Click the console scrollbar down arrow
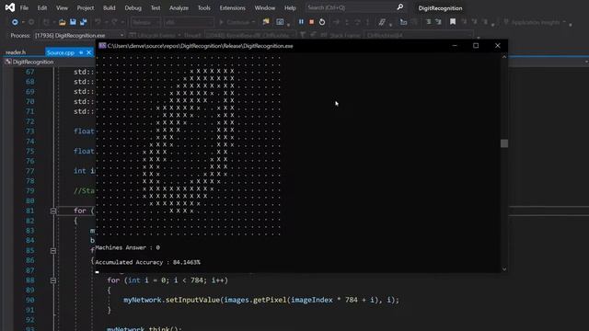Screen dimensions: 589x331 click(x=504, y=269)
